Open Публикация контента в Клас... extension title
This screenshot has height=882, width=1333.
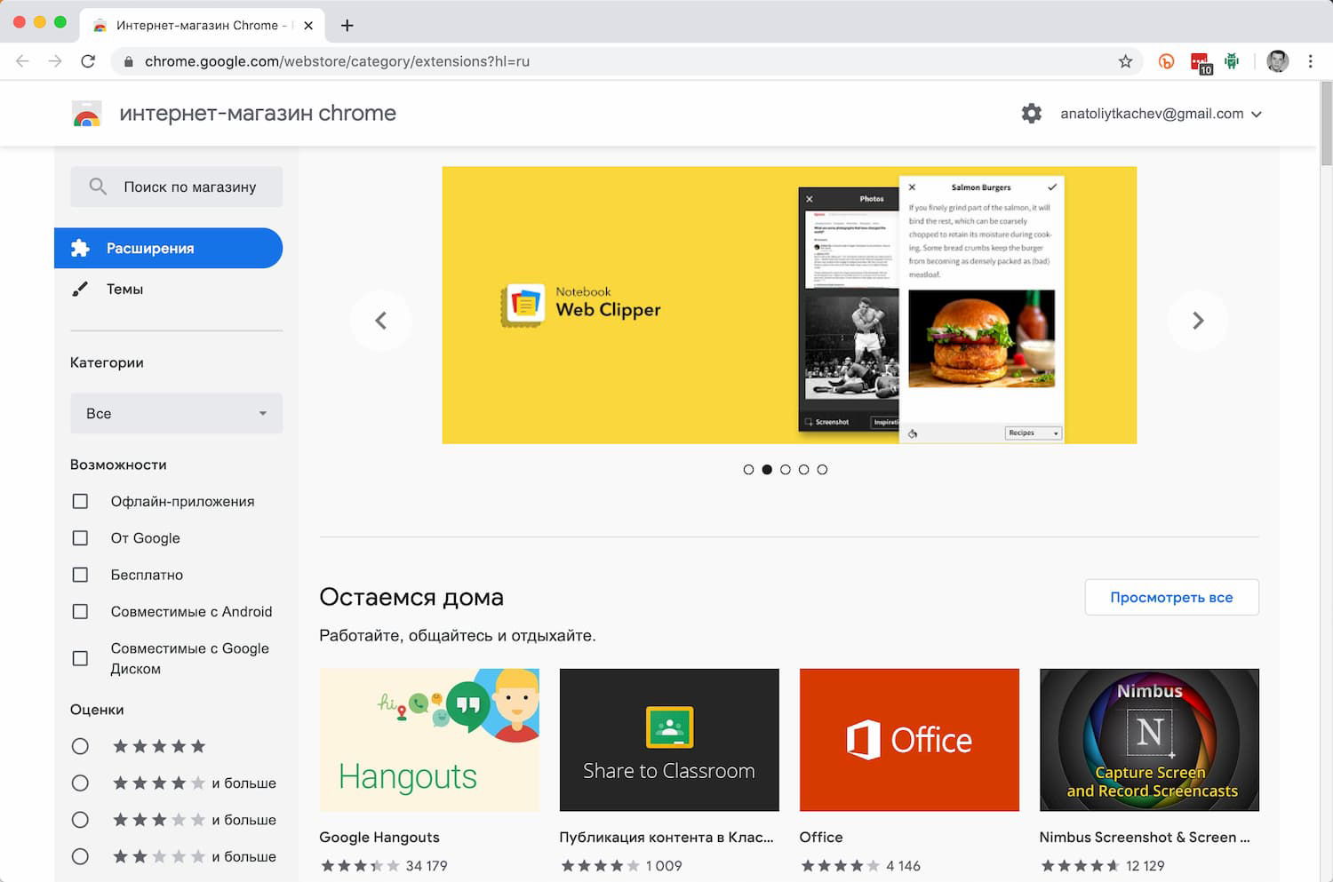[x=666, y=837]
